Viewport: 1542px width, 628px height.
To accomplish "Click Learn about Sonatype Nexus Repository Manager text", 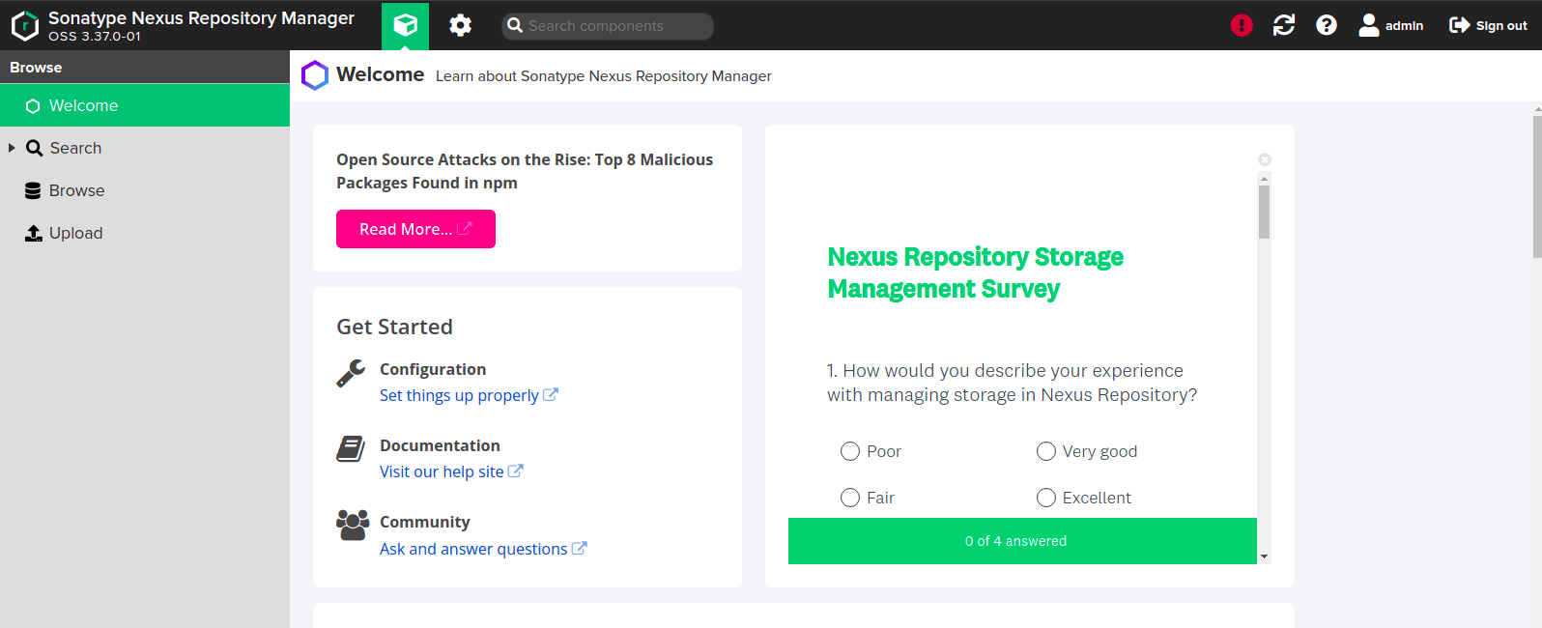I will [x=604, y=76].
